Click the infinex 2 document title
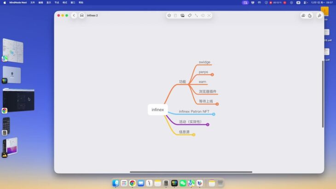 (93, 16)
